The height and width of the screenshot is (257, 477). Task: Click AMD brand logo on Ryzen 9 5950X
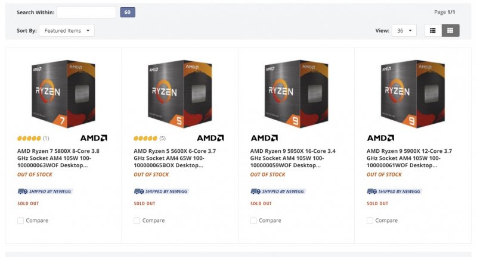tap(264, 138)
